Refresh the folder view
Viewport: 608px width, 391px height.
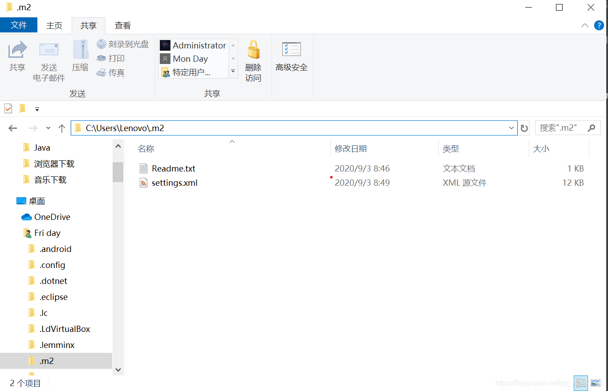(x=524, y=128)
